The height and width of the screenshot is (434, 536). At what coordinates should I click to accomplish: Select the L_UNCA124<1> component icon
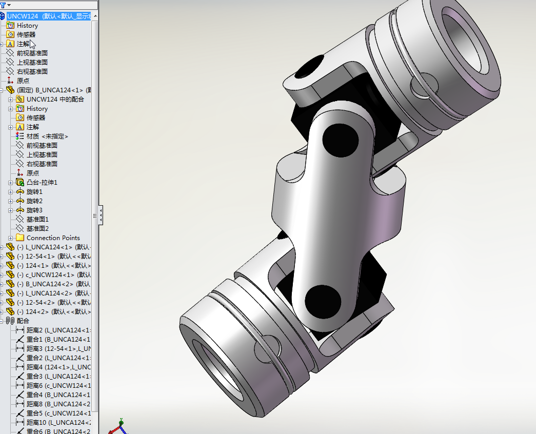point(10,247)
